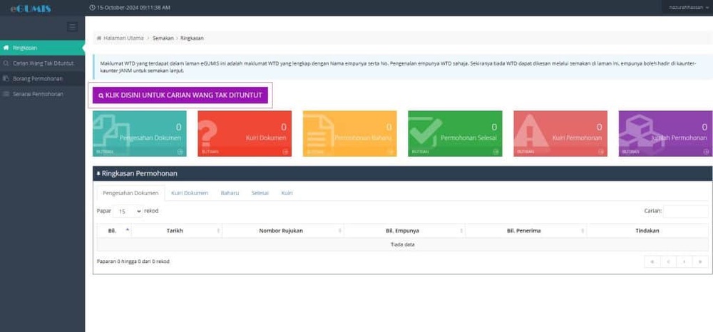This screenshot has height=332, width=713.
Task: Click Butiran link on Permohonan Selesai card
Action: [x=420, y=152]
